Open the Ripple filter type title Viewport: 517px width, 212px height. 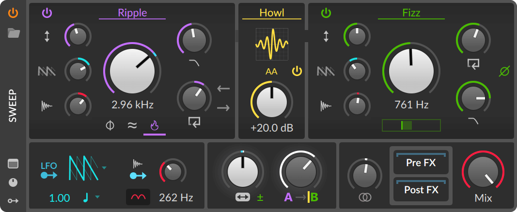coord(132,13)
